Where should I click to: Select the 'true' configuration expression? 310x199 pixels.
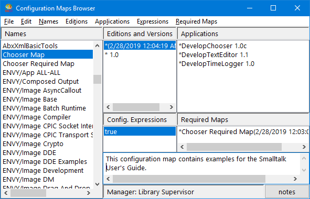click(140, 131)
